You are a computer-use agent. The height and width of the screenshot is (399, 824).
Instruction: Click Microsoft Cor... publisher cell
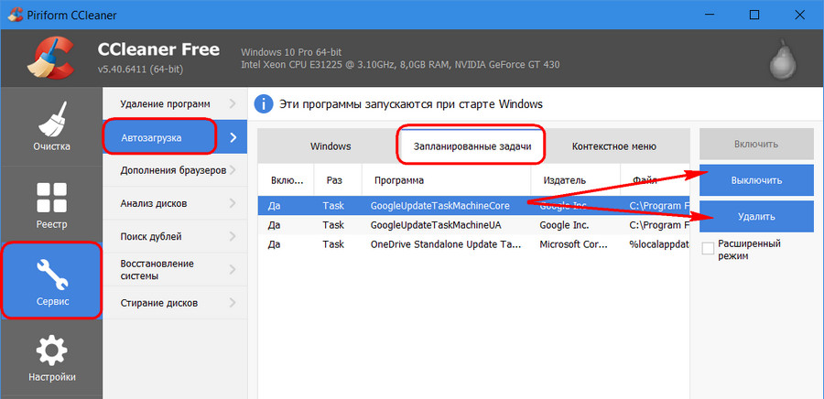(573, 244)
